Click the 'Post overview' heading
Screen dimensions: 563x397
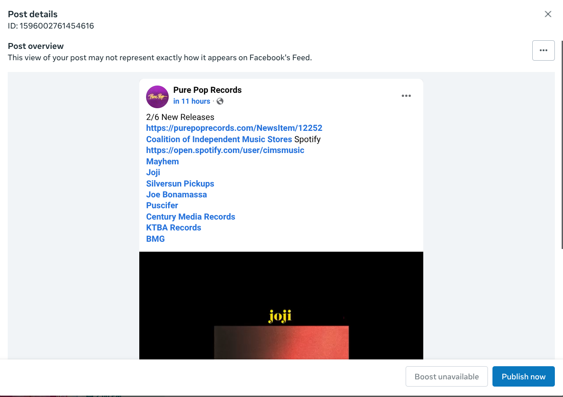point(36,46)
